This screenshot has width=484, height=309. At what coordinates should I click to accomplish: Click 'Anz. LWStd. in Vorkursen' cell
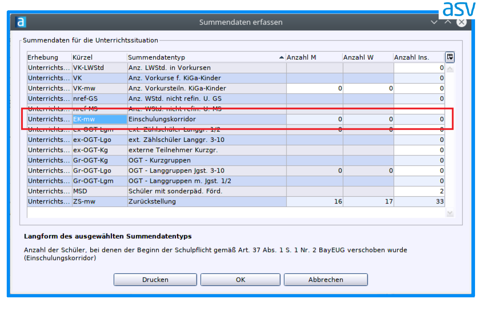pyautogui.click(x=207, y=68)
